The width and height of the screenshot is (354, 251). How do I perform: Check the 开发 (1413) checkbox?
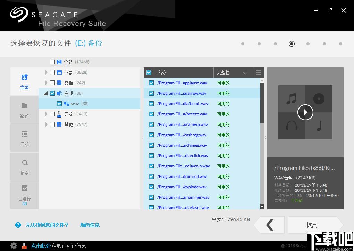pos(52,114)
